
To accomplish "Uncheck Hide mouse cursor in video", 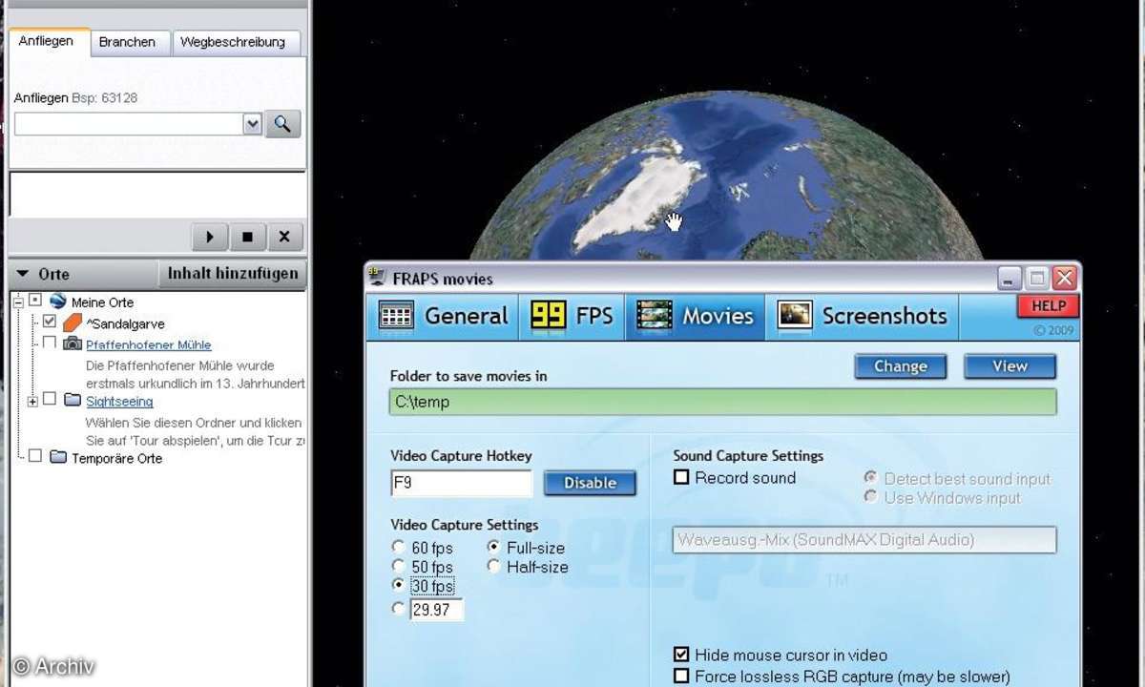I will 681,655.
